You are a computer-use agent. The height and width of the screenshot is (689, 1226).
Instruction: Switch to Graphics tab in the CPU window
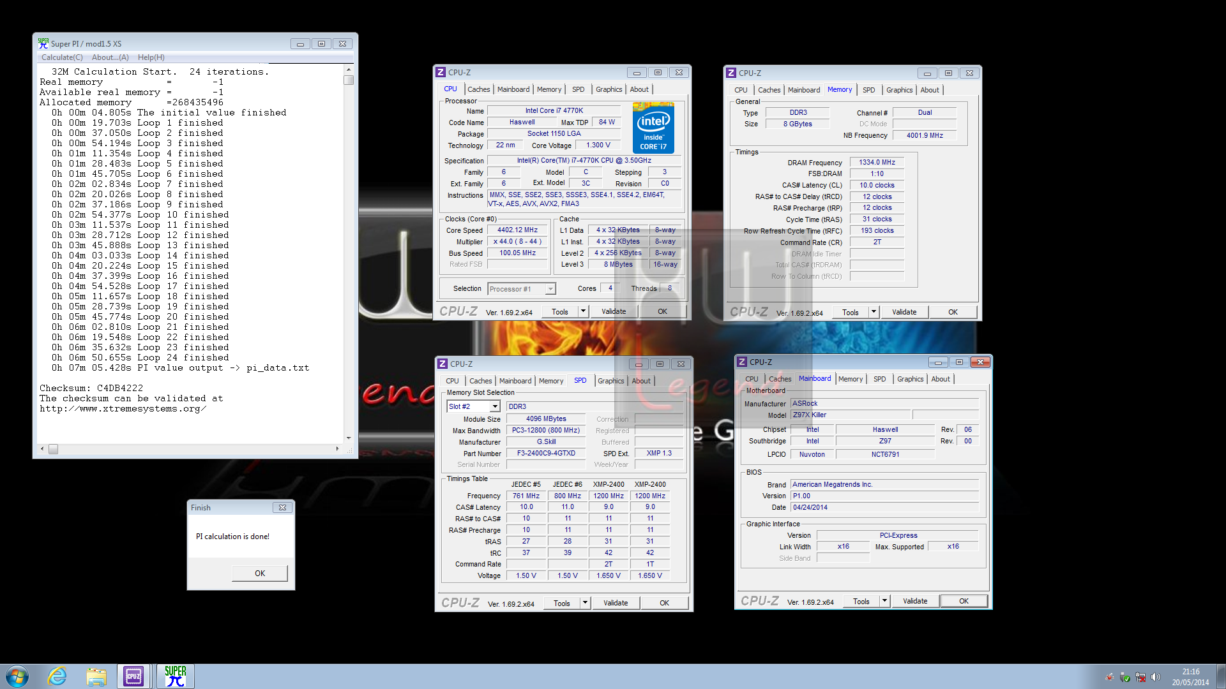[609, 89]
